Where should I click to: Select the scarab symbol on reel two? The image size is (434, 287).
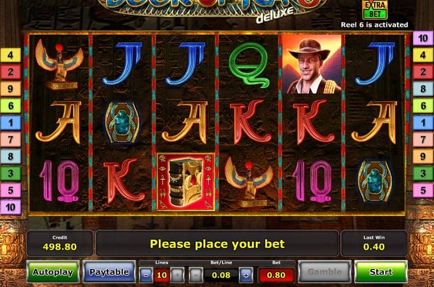coord(123,123)
